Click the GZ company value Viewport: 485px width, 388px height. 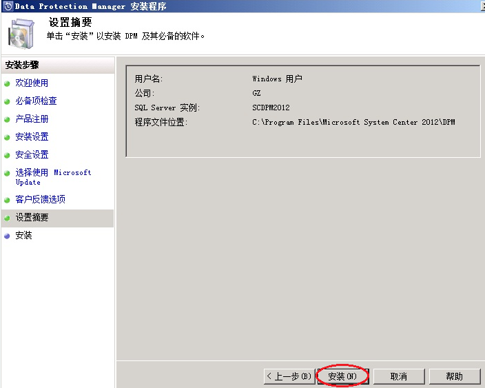coord(256,93)
